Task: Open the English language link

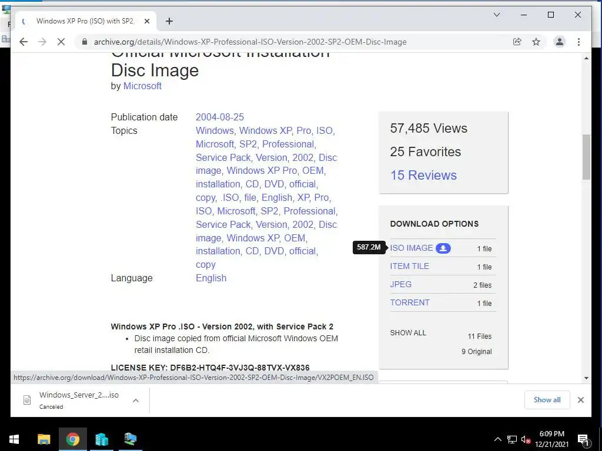Action: [x=211, y=278]
